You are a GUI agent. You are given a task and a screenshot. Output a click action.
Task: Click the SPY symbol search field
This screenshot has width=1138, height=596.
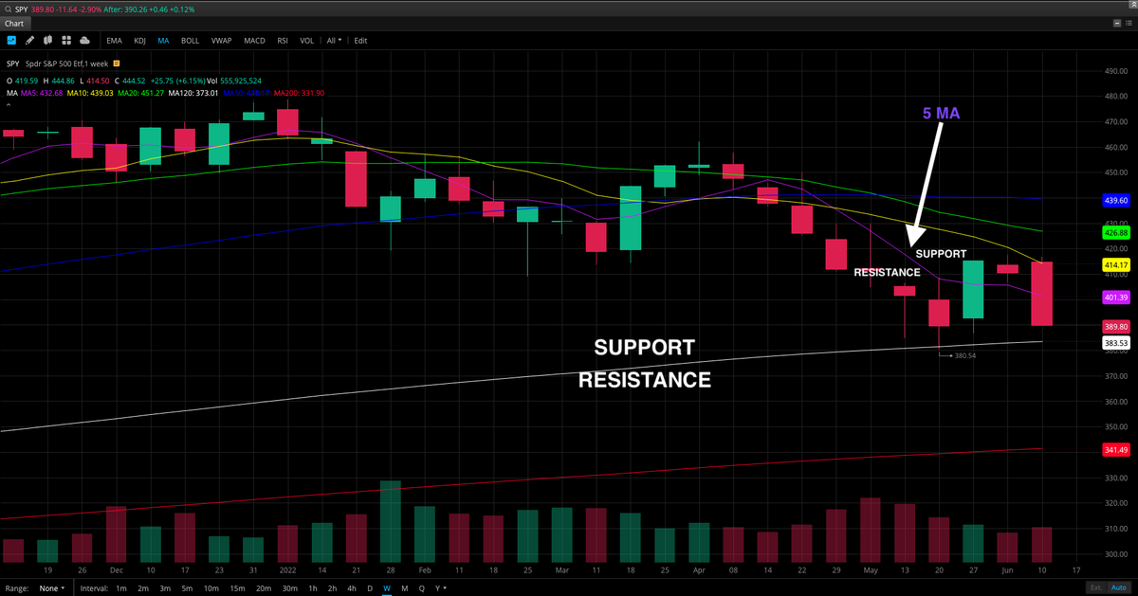pos(23,8)
